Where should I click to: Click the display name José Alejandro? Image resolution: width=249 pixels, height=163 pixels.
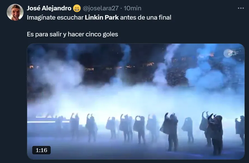(x=49, y=8)
